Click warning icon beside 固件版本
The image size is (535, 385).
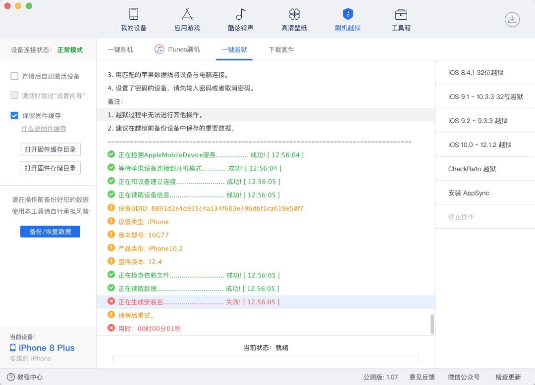click(x=111, y=261)
